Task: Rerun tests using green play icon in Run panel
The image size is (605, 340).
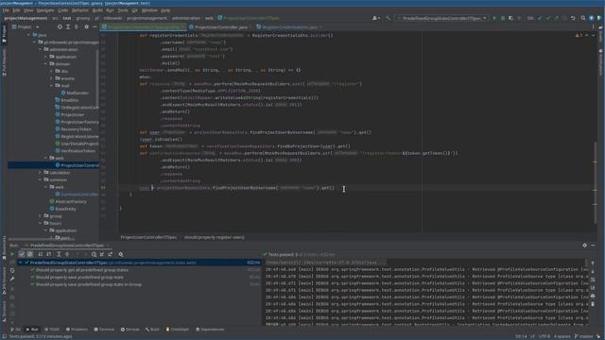Action: 12,254
